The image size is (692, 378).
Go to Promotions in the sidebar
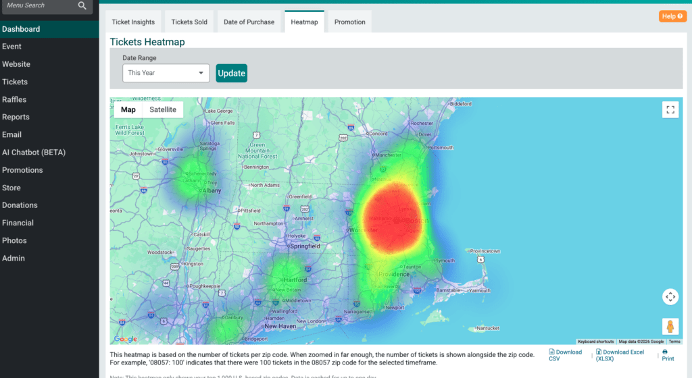[49, 169]
